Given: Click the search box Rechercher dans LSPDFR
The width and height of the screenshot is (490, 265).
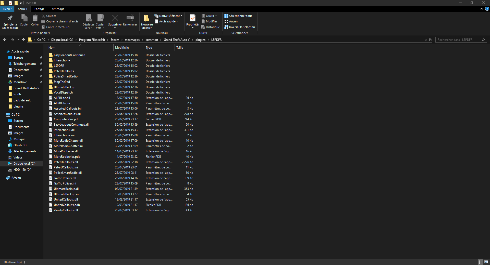Looking at the screenshot, I should pos(461,40).
